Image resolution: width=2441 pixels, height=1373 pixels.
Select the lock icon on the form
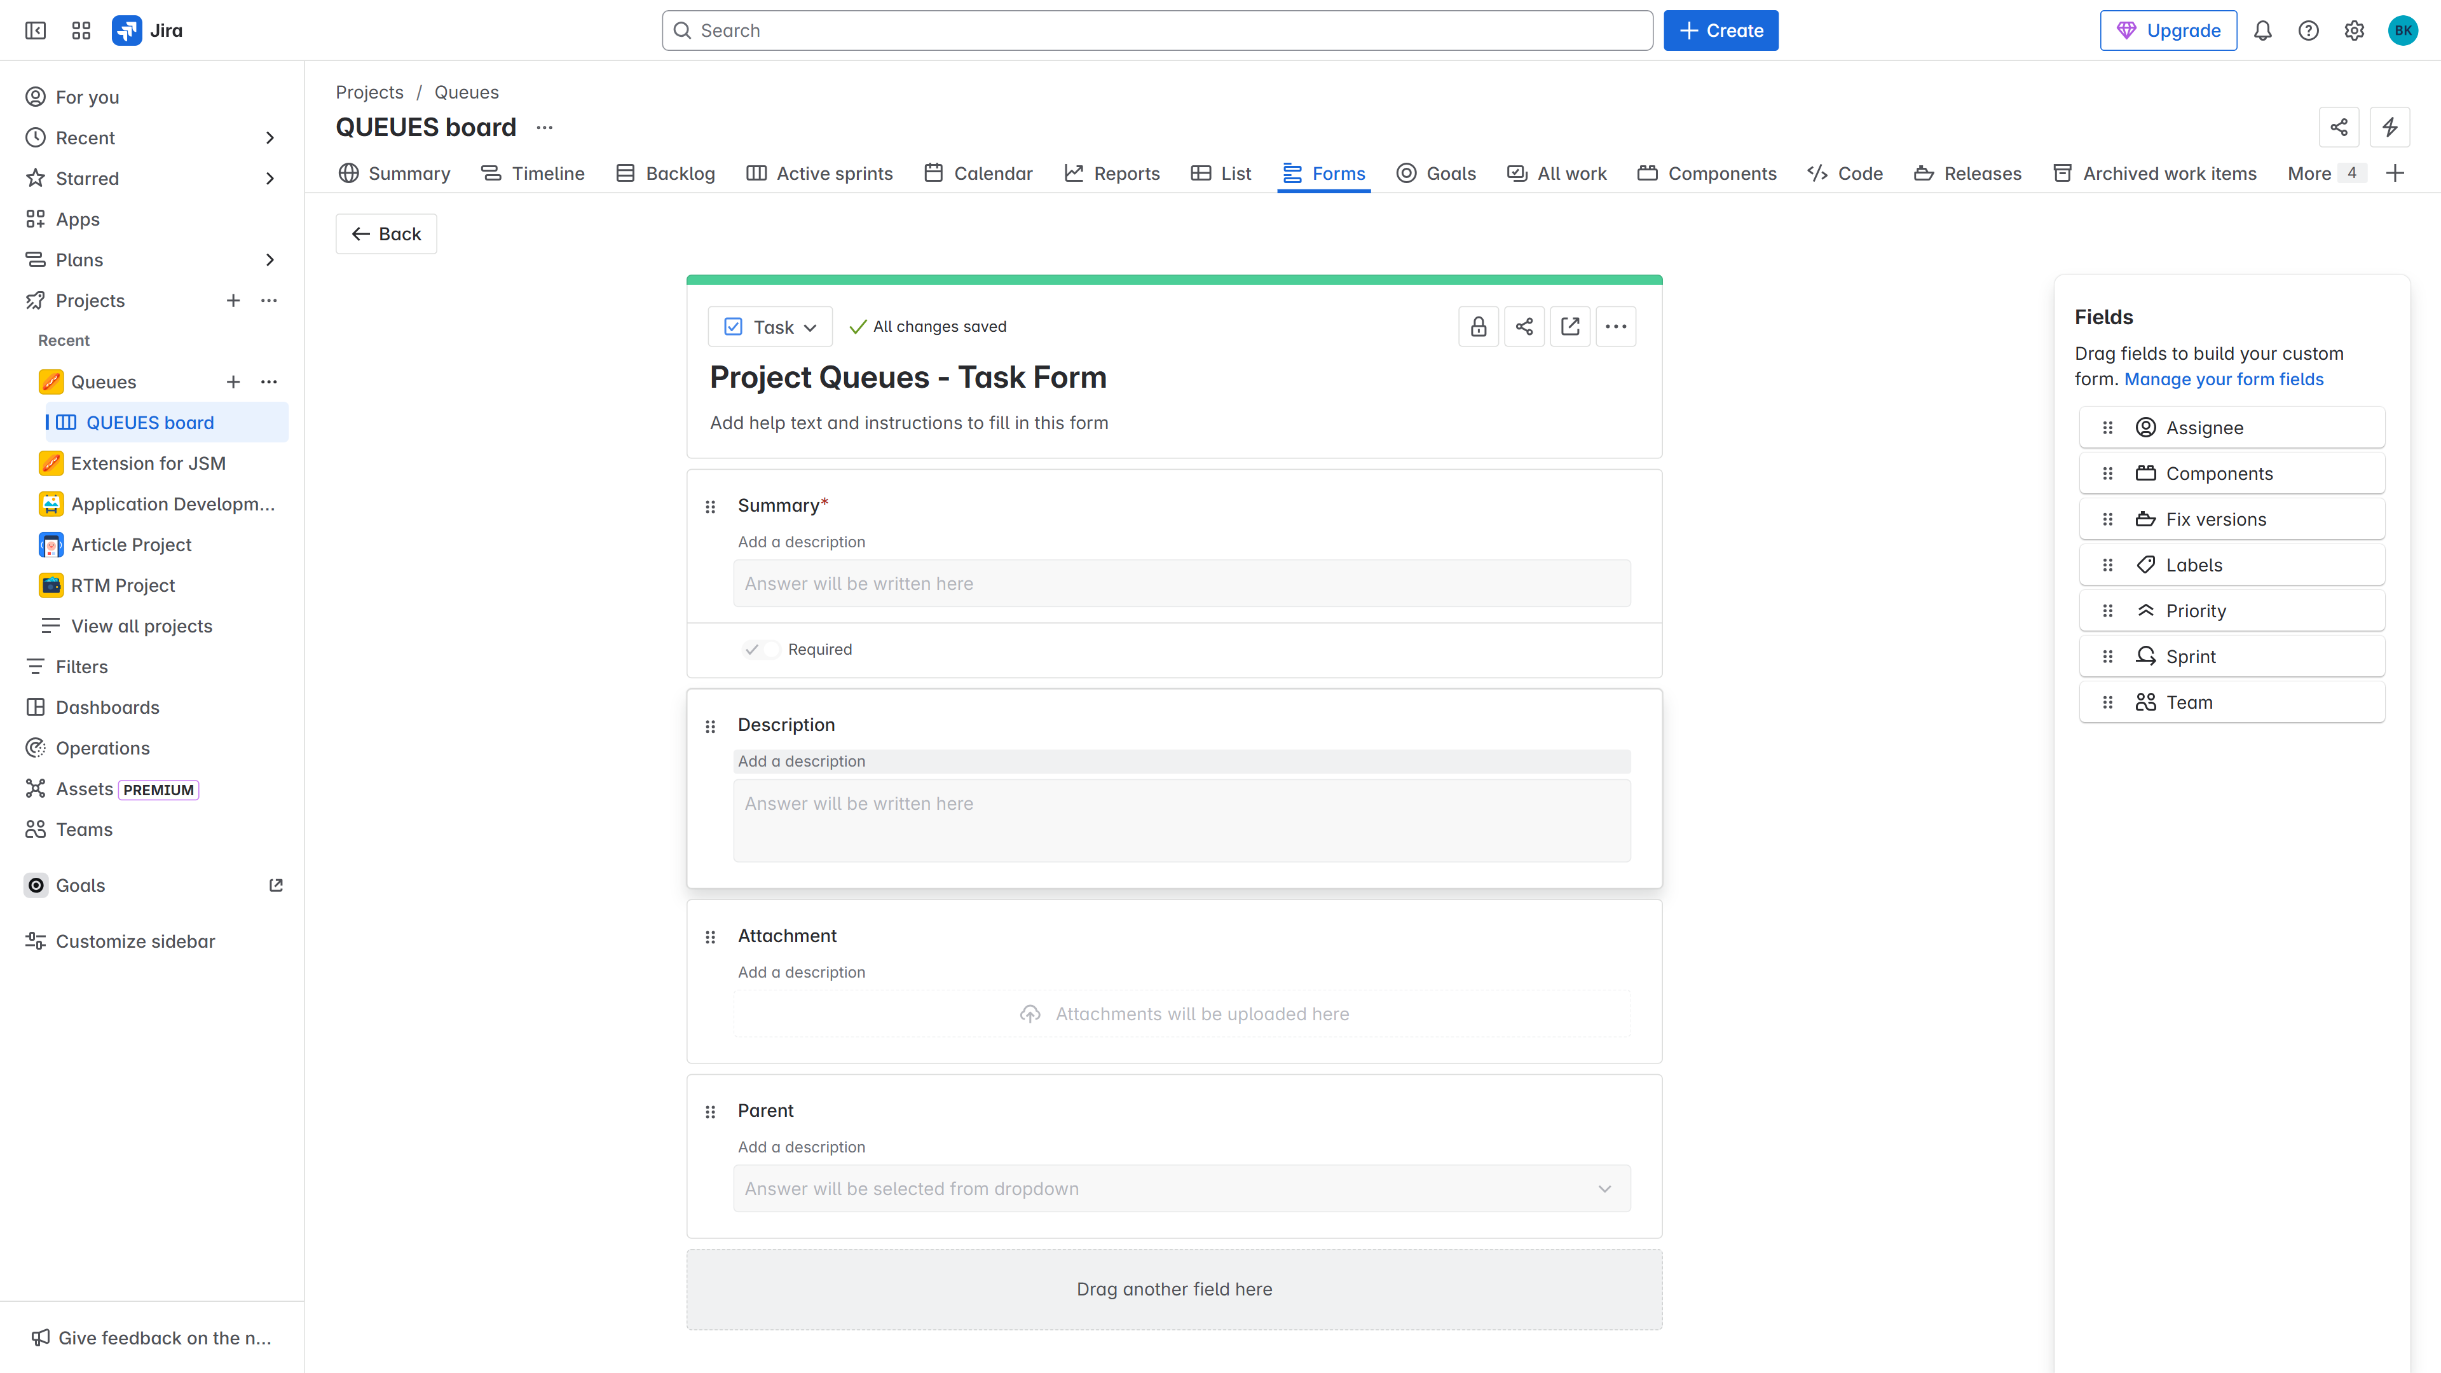1478,326
